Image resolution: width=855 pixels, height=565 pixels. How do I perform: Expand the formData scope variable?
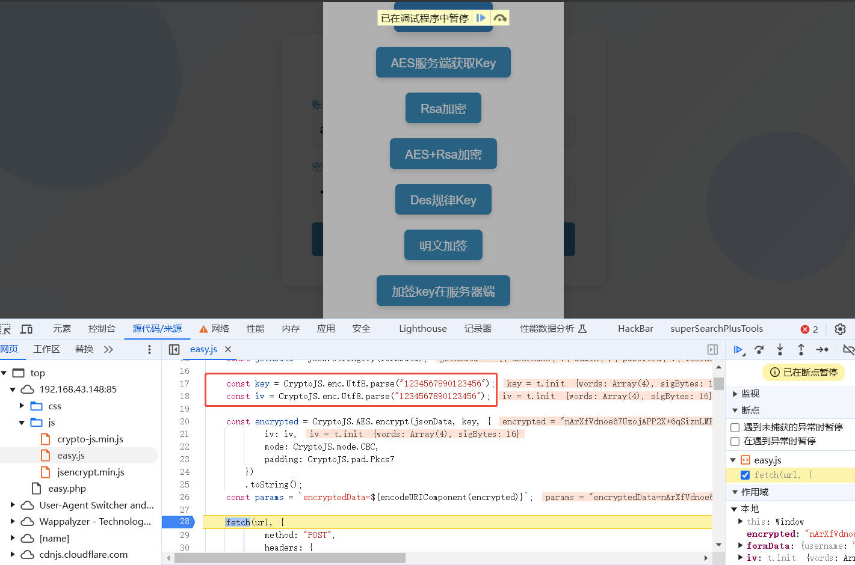(x=741, y=546)
